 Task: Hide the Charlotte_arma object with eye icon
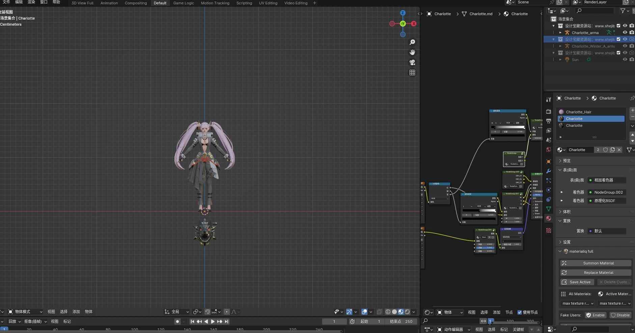pyautogui.click(x=625, y=32)
